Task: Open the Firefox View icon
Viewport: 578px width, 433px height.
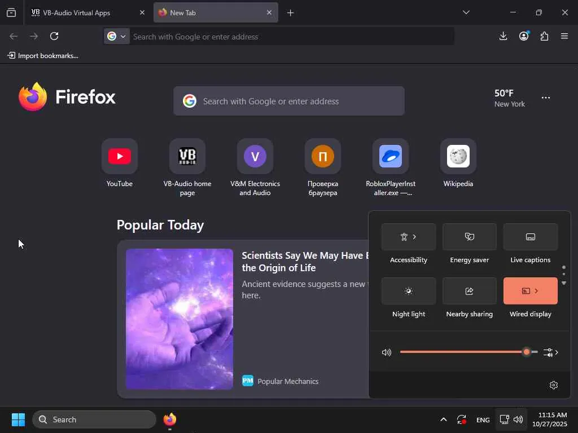Action: click(x=11, y=12)
